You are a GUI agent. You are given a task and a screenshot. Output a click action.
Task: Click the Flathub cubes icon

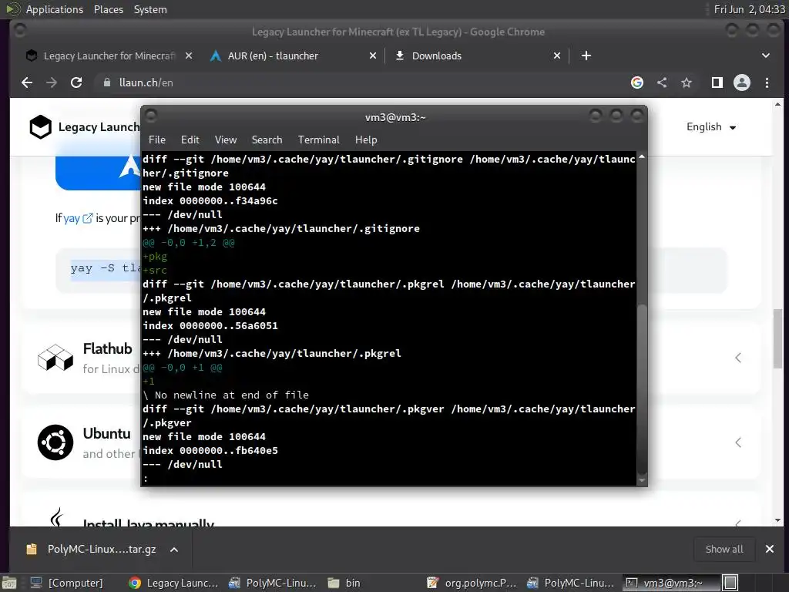click(x=55, y=358)
